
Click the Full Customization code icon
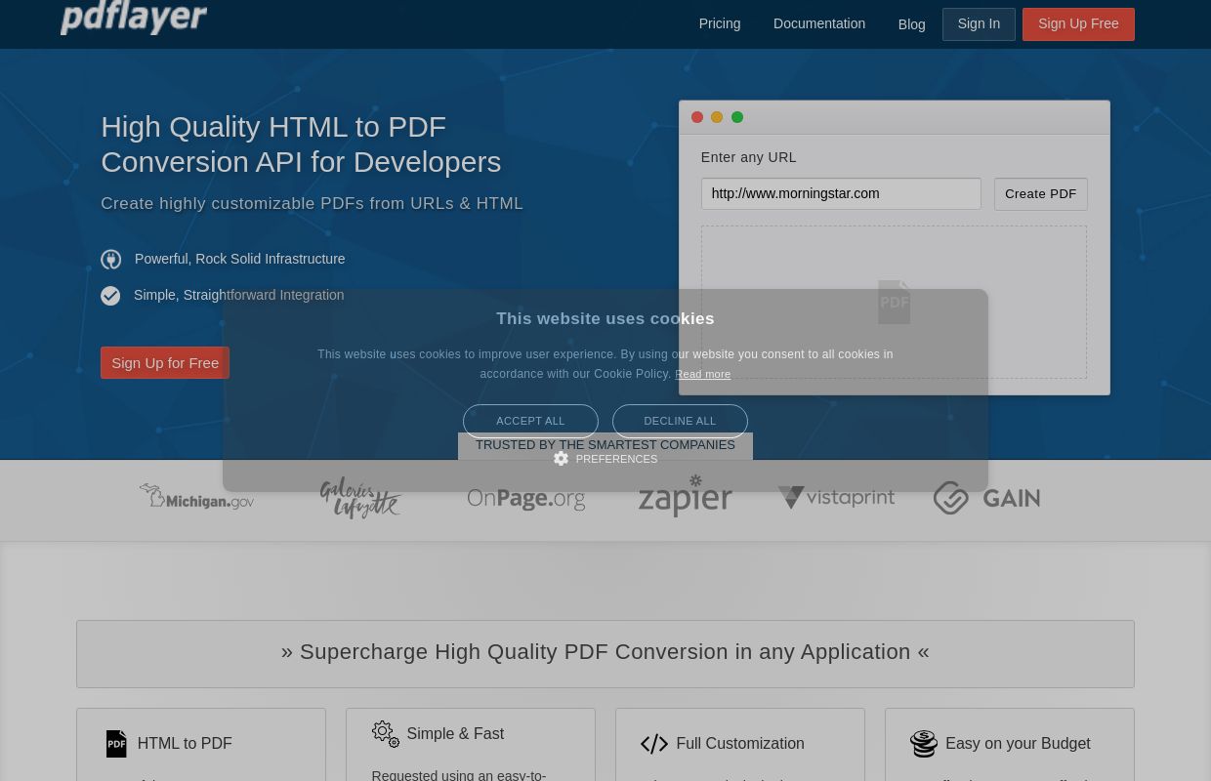[x=654, y=744]
